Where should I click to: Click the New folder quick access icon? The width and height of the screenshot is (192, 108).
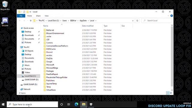point(28,12)
